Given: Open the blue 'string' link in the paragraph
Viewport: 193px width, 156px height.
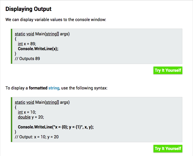Looking at the screenshot, I should click(54, 88).
